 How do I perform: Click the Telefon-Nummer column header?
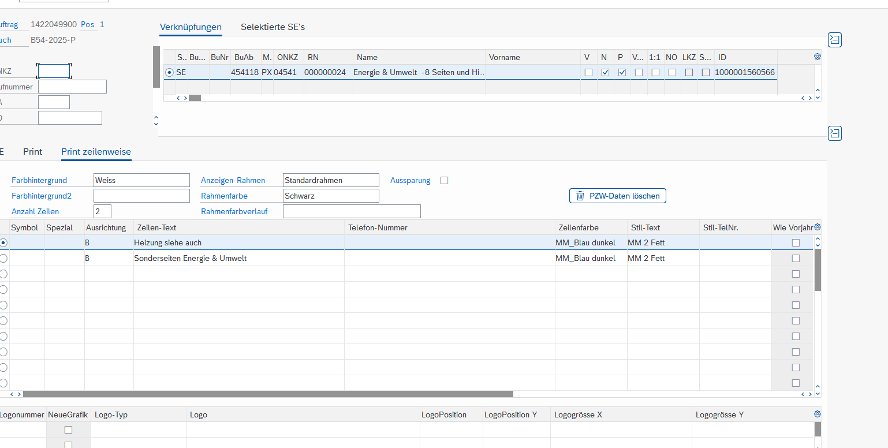pos(450,227)
